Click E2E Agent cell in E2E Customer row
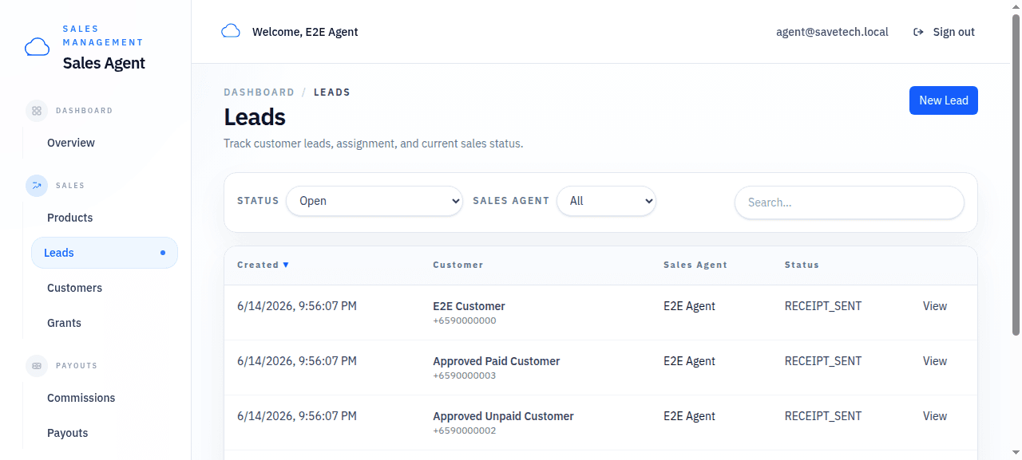 (690, 306)
